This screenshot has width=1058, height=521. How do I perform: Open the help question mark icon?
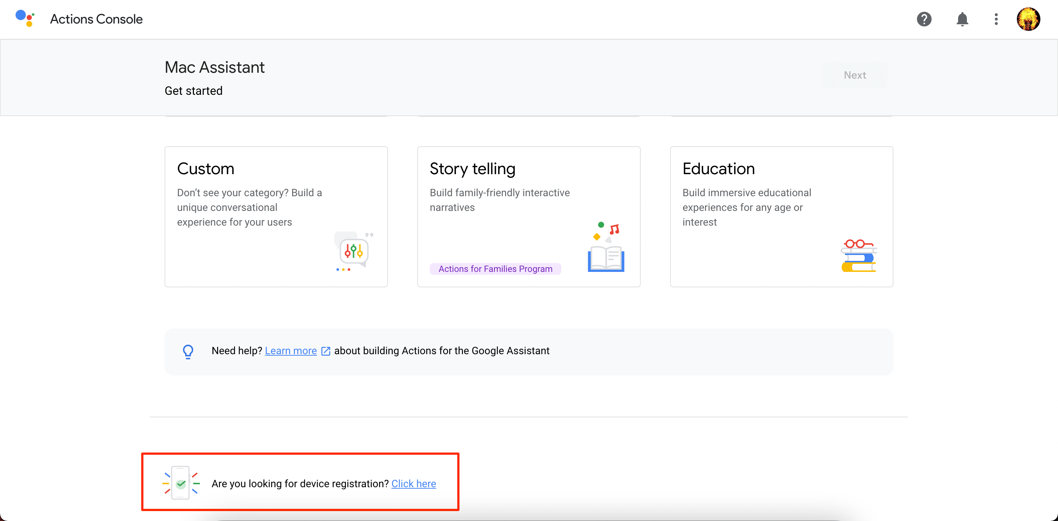click(924, 19)
